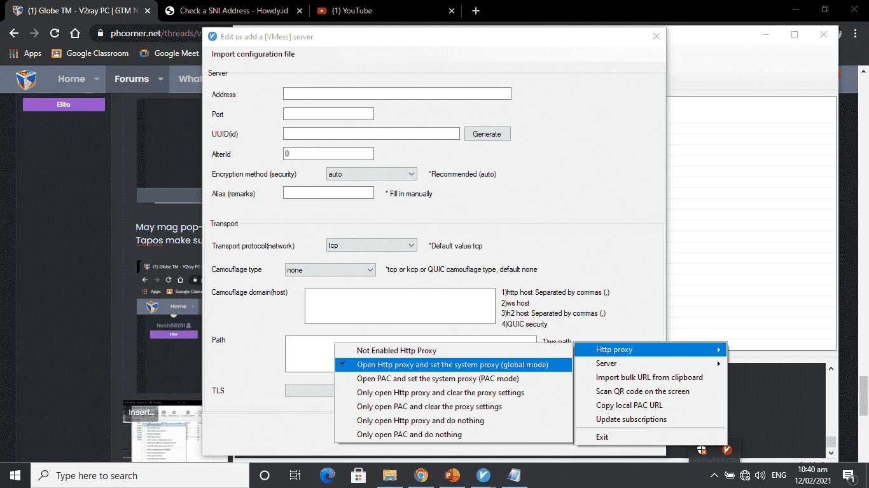Expand the Server submenu

[x=651, y=363]
